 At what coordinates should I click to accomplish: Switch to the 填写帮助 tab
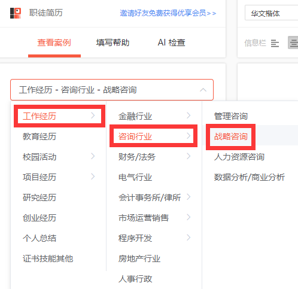pyautogui.click(x=112, y=42)
